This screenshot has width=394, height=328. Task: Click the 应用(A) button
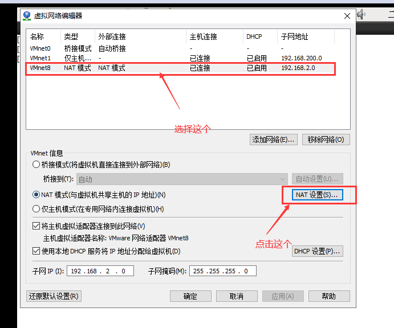(283, 296)
